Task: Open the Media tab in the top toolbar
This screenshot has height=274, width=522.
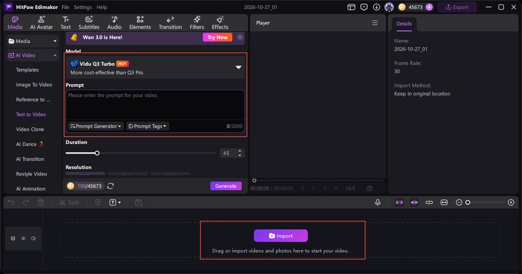Action: (15, 23)
